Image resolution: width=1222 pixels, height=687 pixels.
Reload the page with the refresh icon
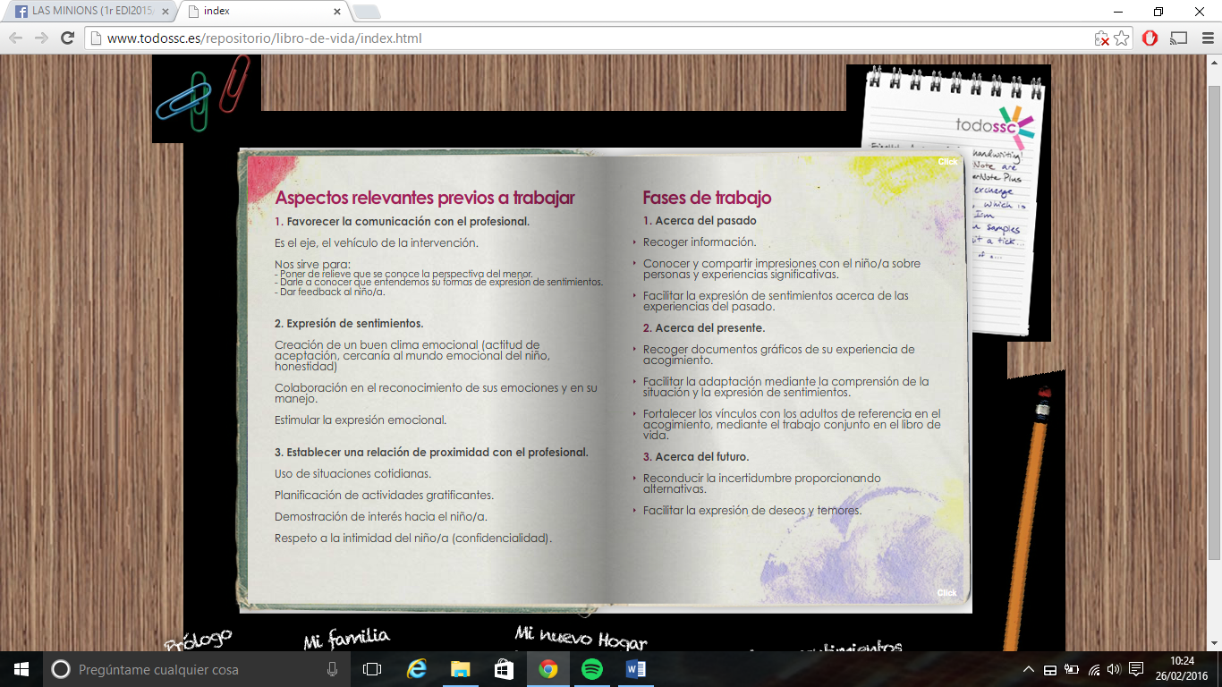coord(67,38)
